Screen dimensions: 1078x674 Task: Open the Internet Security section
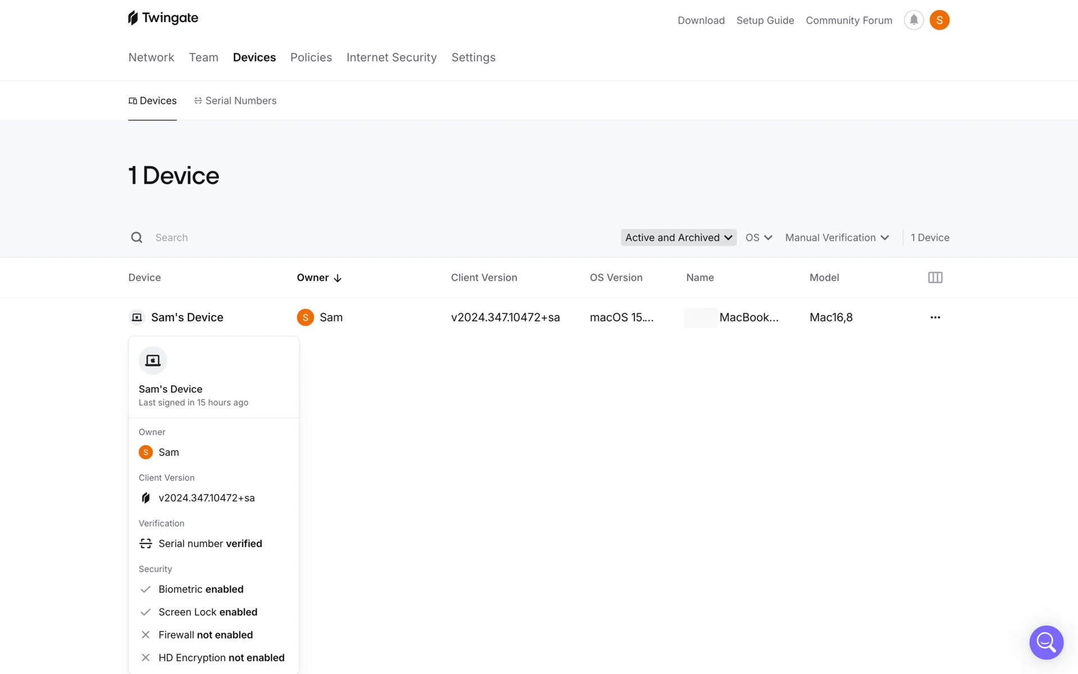pos(391,57)
